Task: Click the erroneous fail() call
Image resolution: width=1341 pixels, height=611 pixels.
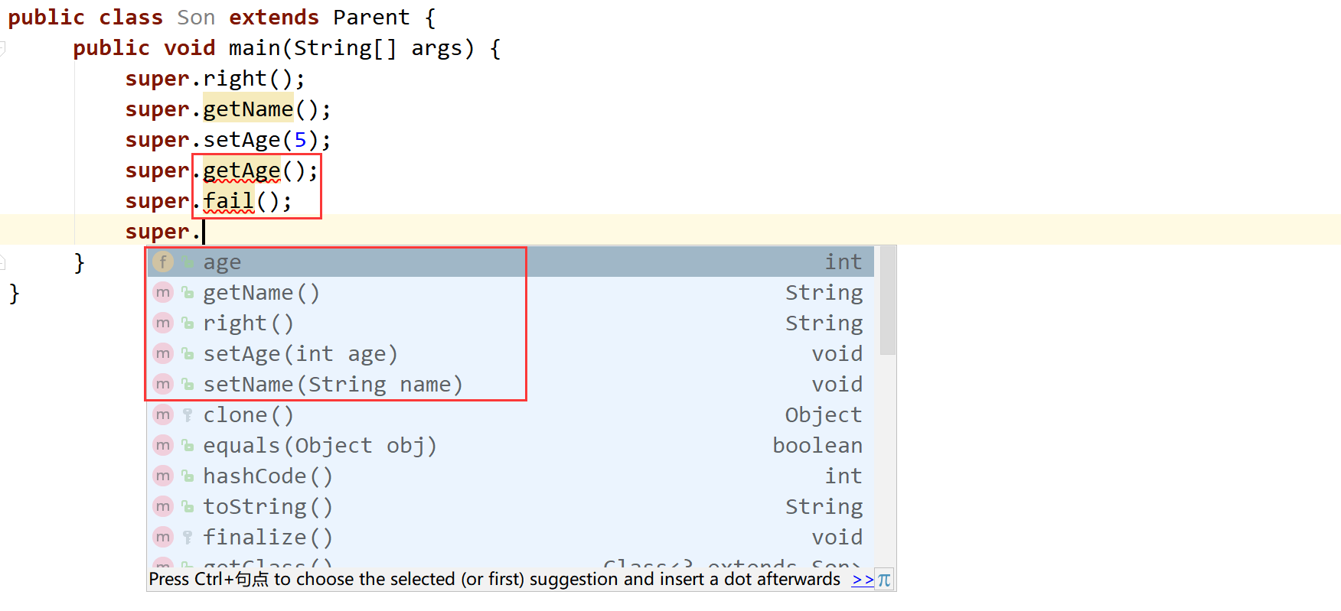Action: [247, 201]
